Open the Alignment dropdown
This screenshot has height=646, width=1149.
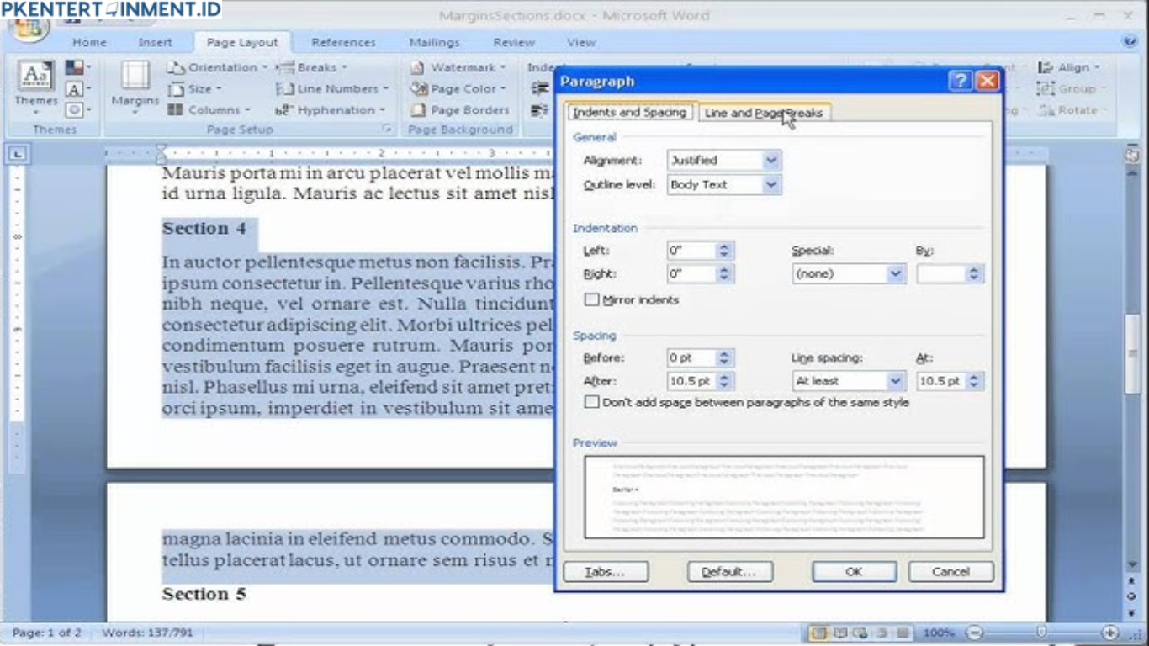(x=771, y=160)
